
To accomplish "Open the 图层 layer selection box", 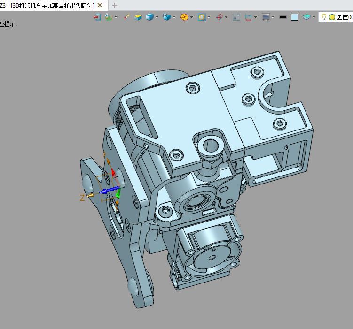I will coord(336,17).
